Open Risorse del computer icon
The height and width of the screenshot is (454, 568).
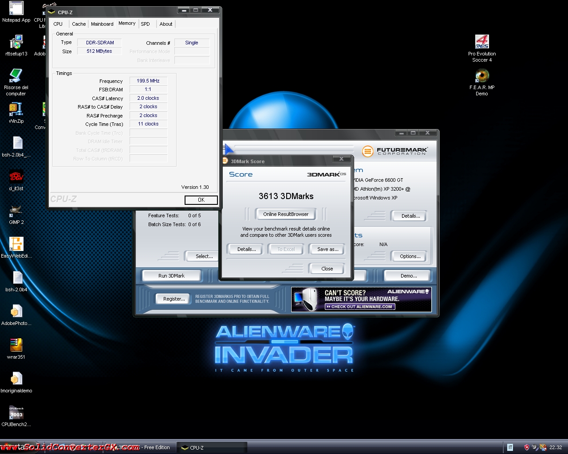tap(16, 82)
